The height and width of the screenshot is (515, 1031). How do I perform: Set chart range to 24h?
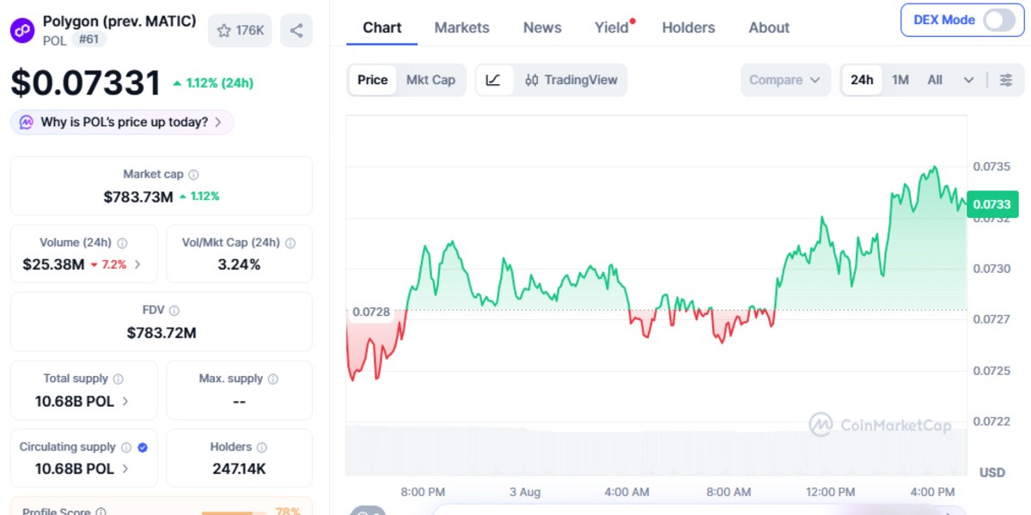coord(862,80)
